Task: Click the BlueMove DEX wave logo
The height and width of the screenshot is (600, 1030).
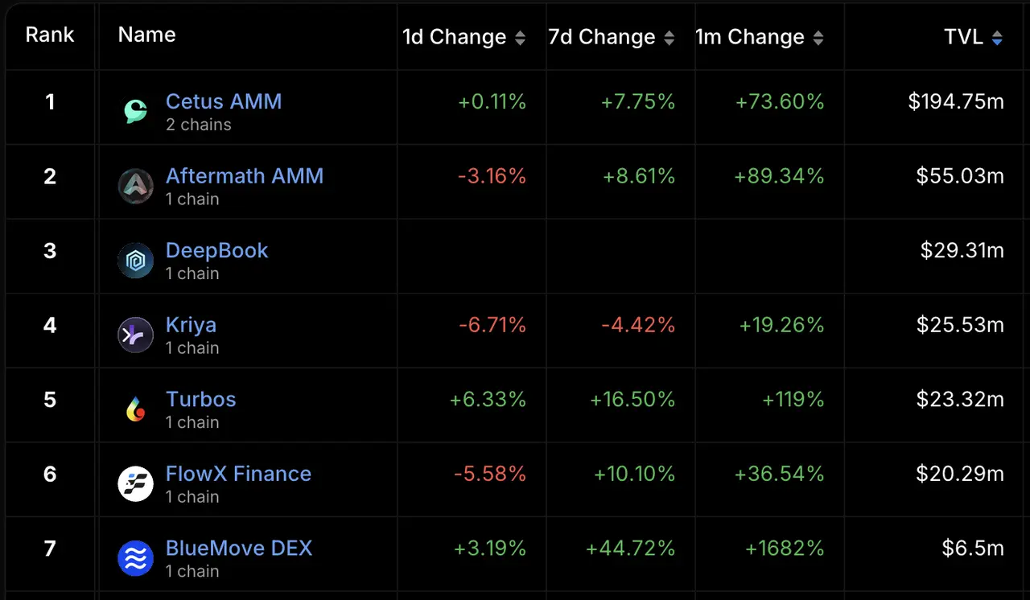Action: (x=136, y=558)
